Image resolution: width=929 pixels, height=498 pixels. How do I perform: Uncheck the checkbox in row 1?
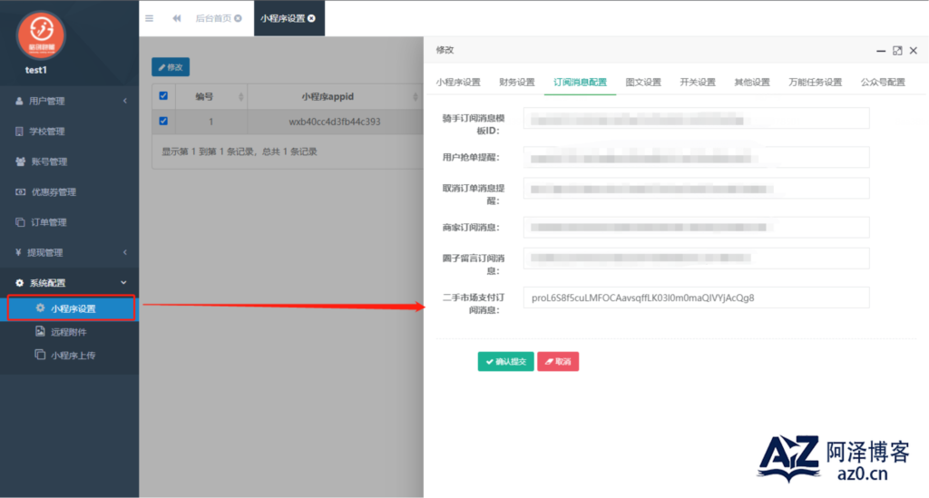(x=163, y=121)
